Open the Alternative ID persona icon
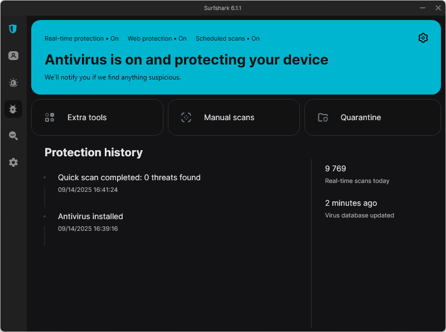Viewport: 446px width, 332px height. pos(13,56)
